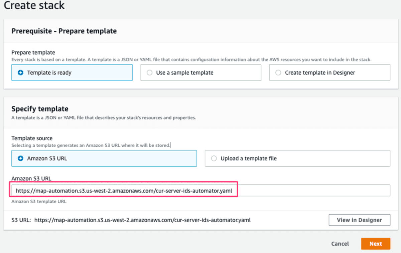
Task: Click the S3 URL summary link text
Action: click(142, 220)
